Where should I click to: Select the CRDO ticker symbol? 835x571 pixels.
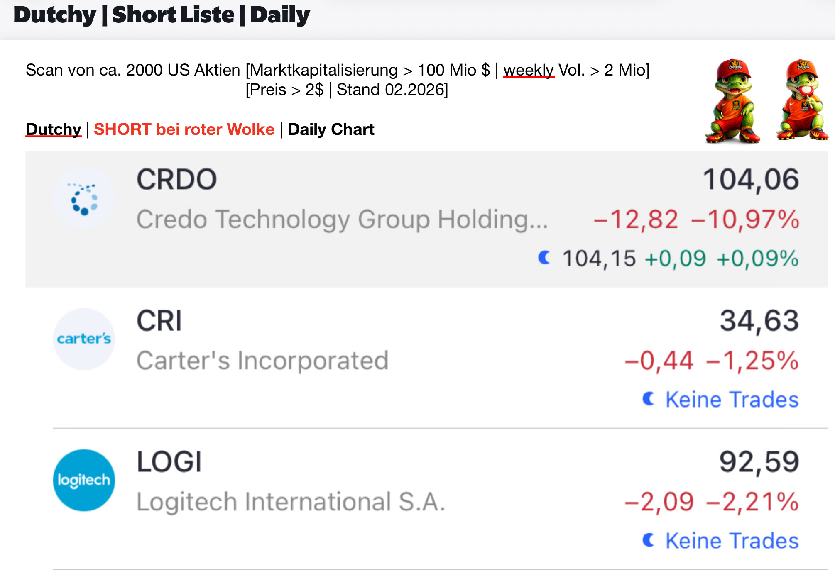point(176,179)
